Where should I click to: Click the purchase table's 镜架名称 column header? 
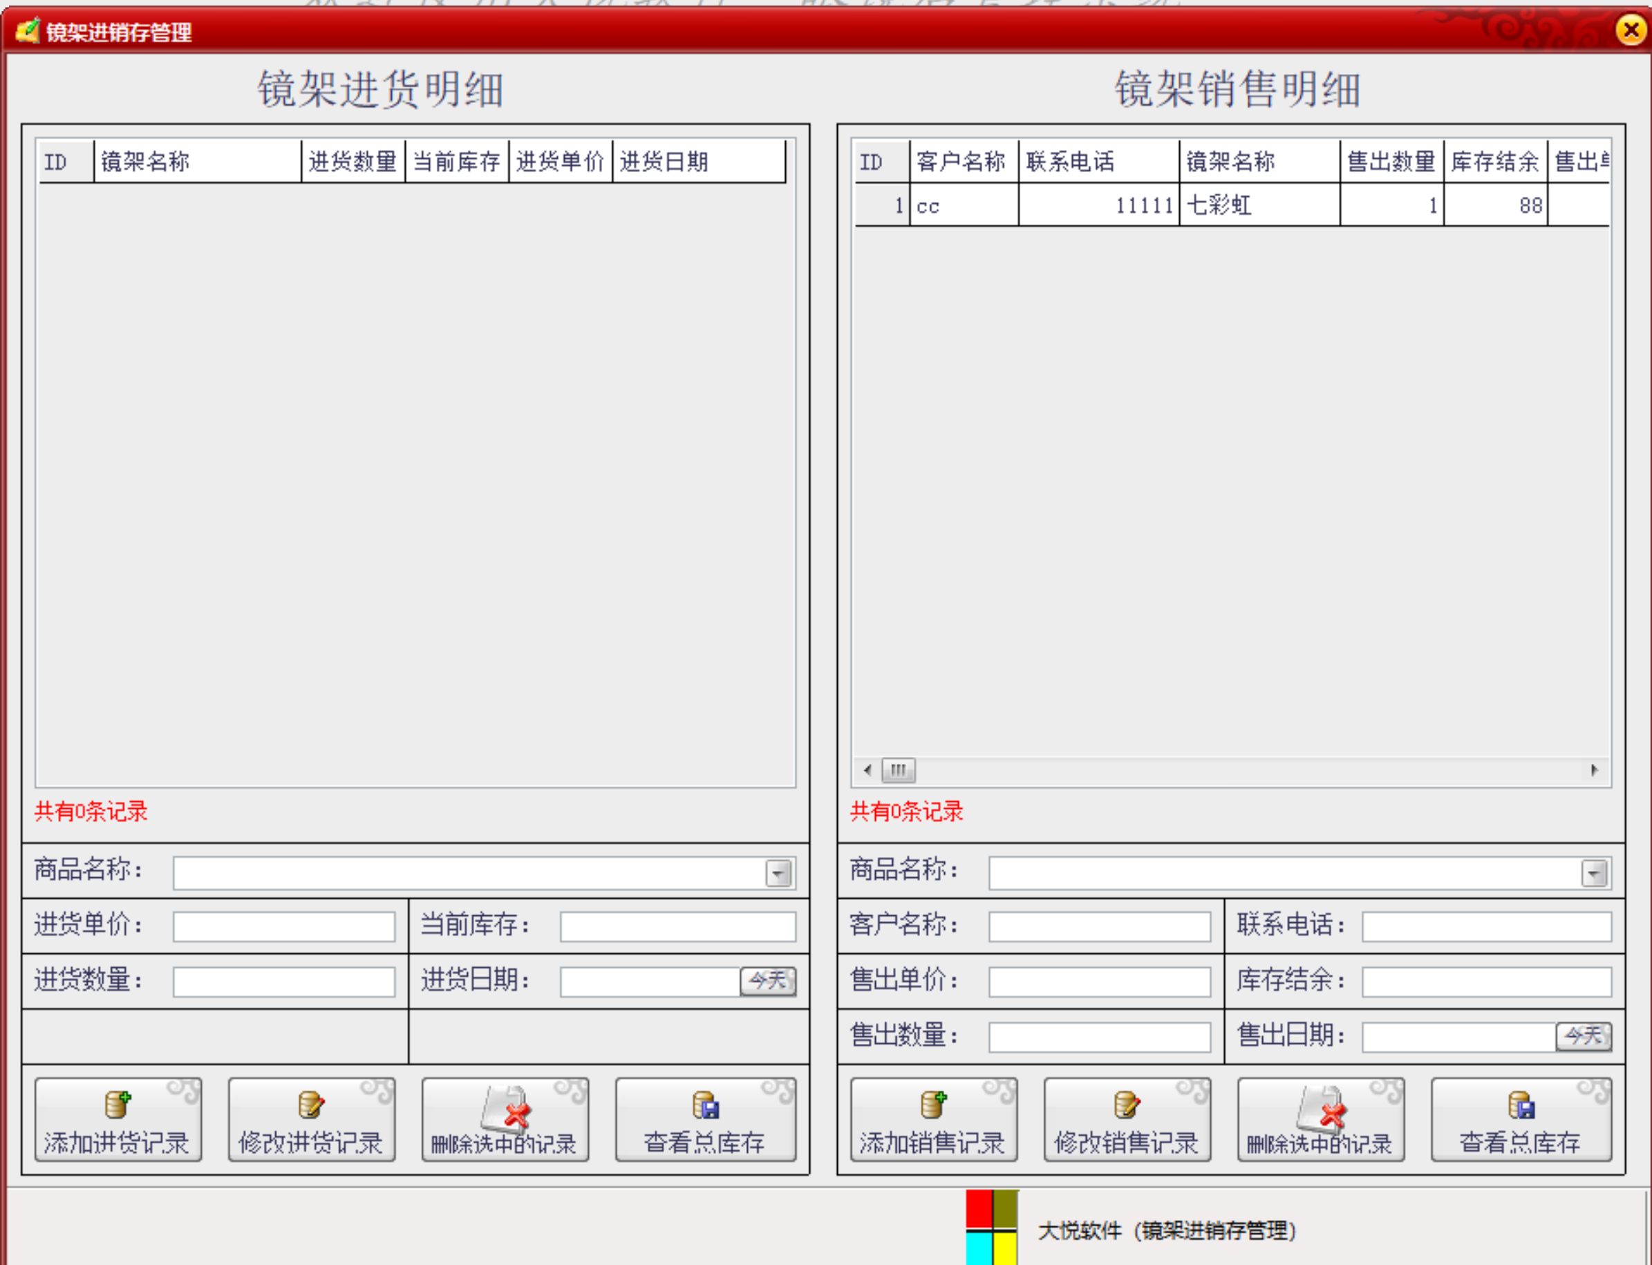[197, 161]
